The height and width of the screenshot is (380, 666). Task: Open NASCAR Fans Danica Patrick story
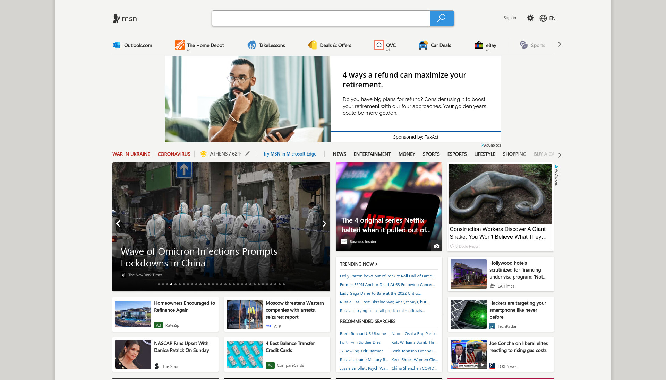tap(165, 354)
